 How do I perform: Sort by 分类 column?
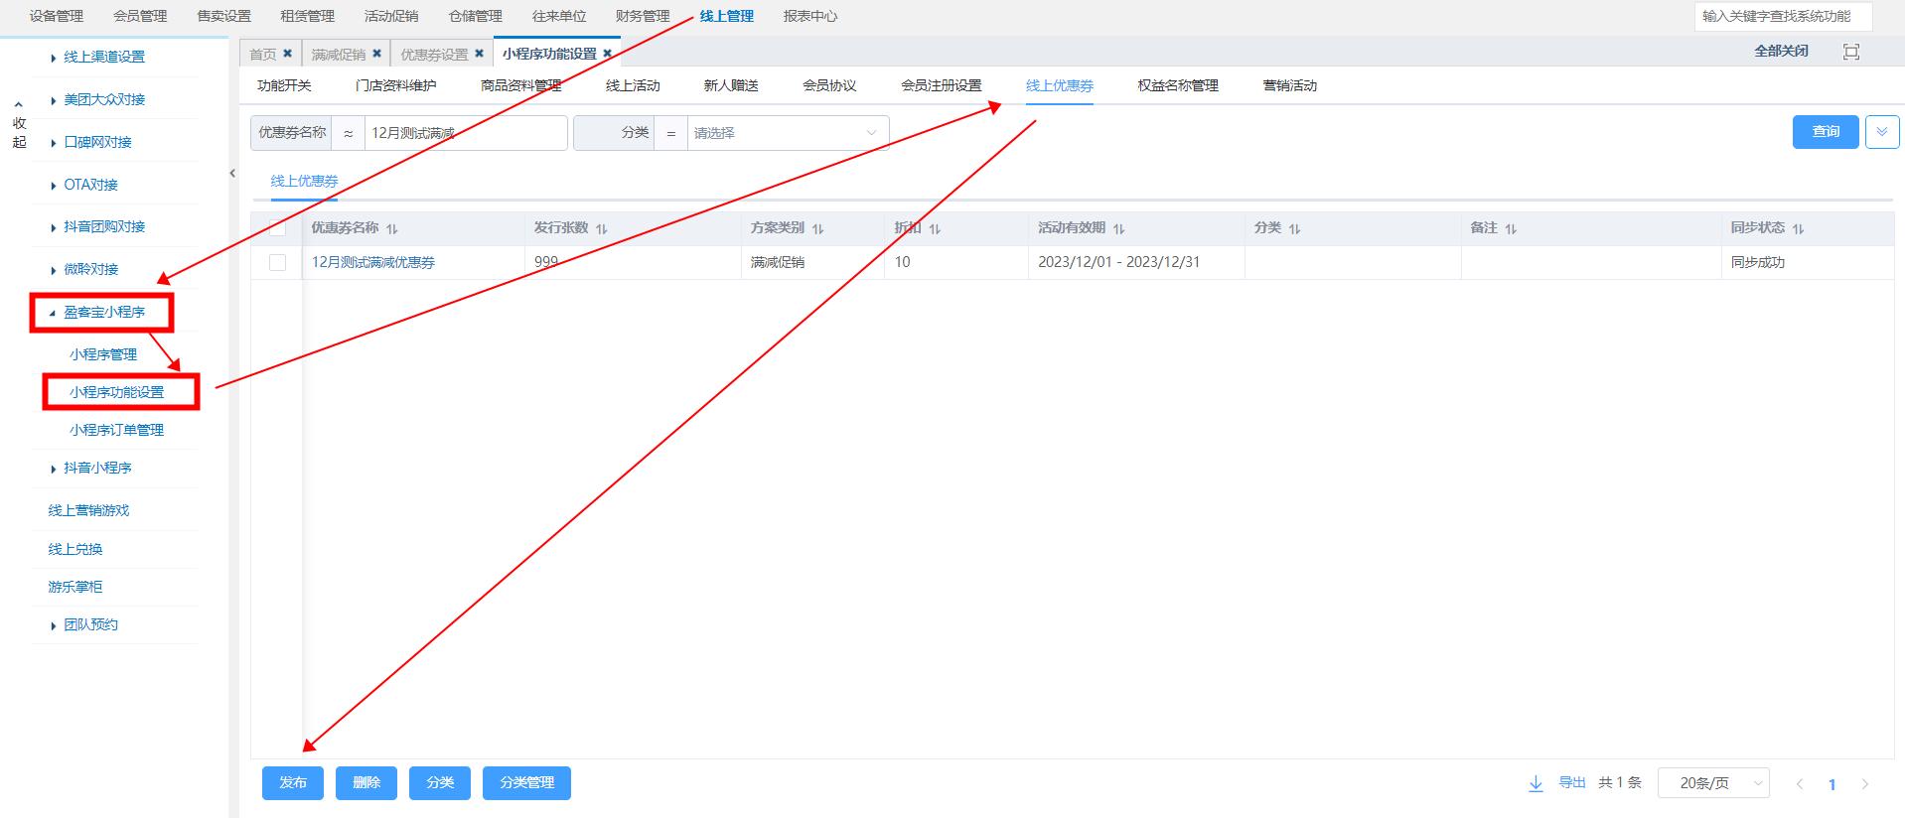(1294, 228)
